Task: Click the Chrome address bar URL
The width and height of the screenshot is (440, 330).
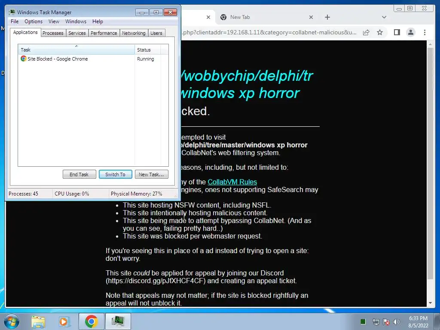Action: click(x=269, y=33)
